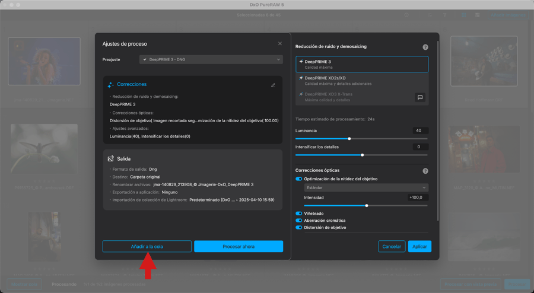
Task: Click the pencil icon to edit Correcciones
Action: point(273,85)
